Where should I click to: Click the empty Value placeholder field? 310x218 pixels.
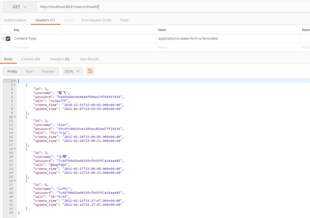click(x=228, y=47)
